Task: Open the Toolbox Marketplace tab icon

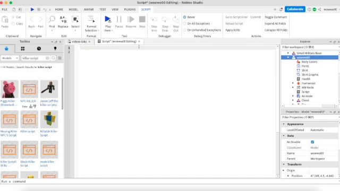Action: [x=6, y=48]
